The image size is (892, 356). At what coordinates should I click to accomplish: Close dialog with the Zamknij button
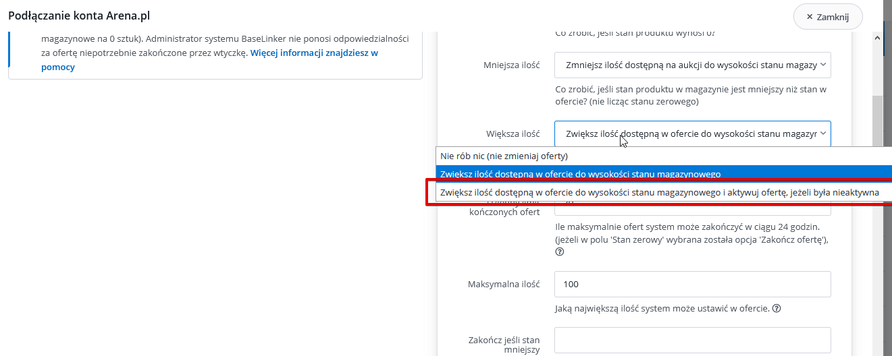[829, 17]
